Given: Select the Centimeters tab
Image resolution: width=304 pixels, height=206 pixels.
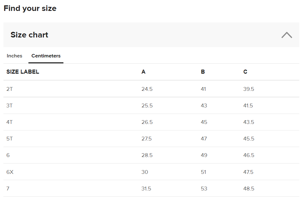Looking at the screenshot, I should coord(46,56).
